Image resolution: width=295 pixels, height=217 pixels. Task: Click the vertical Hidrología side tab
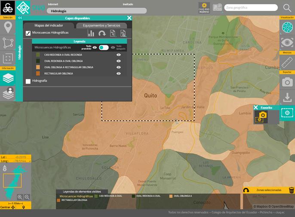[x=19, y=52]
